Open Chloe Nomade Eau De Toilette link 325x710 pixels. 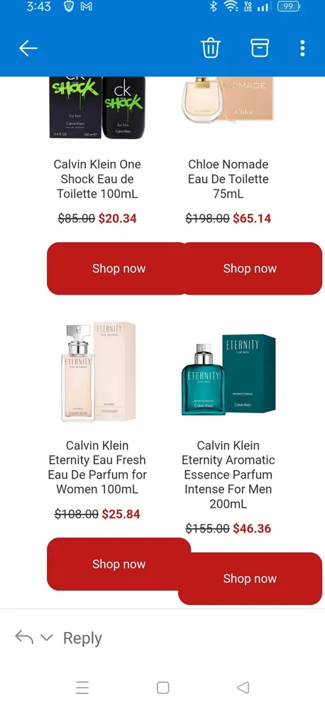pyautogui.click(x=228, y=179)
